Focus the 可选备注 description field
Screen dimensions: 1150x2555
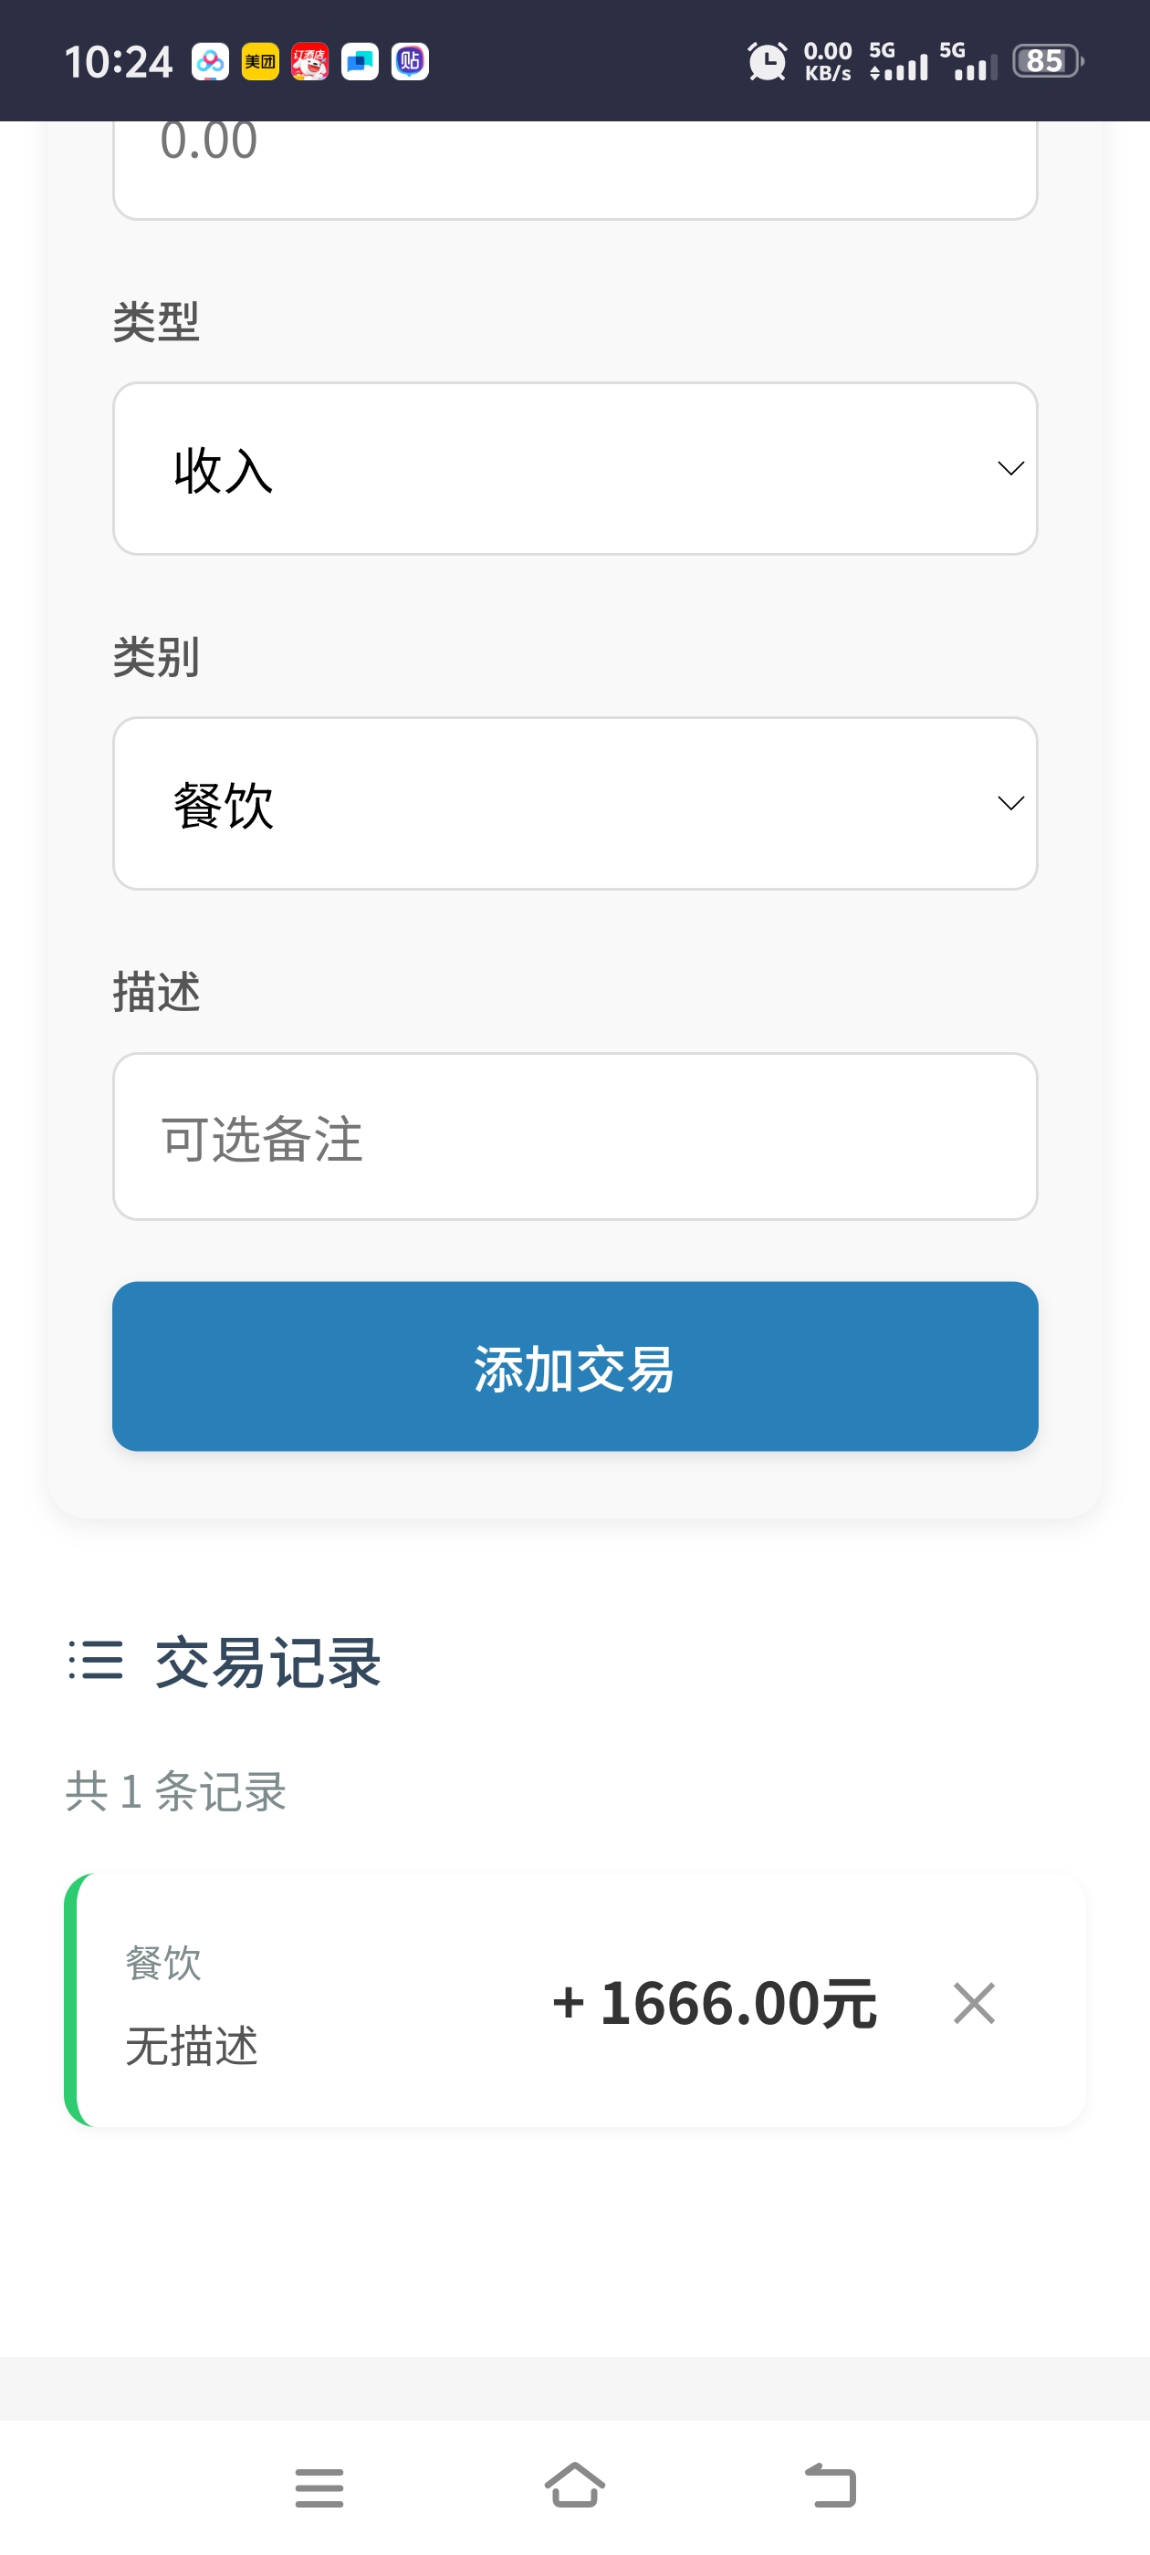pyautogui.click(x=574, y=1137)
